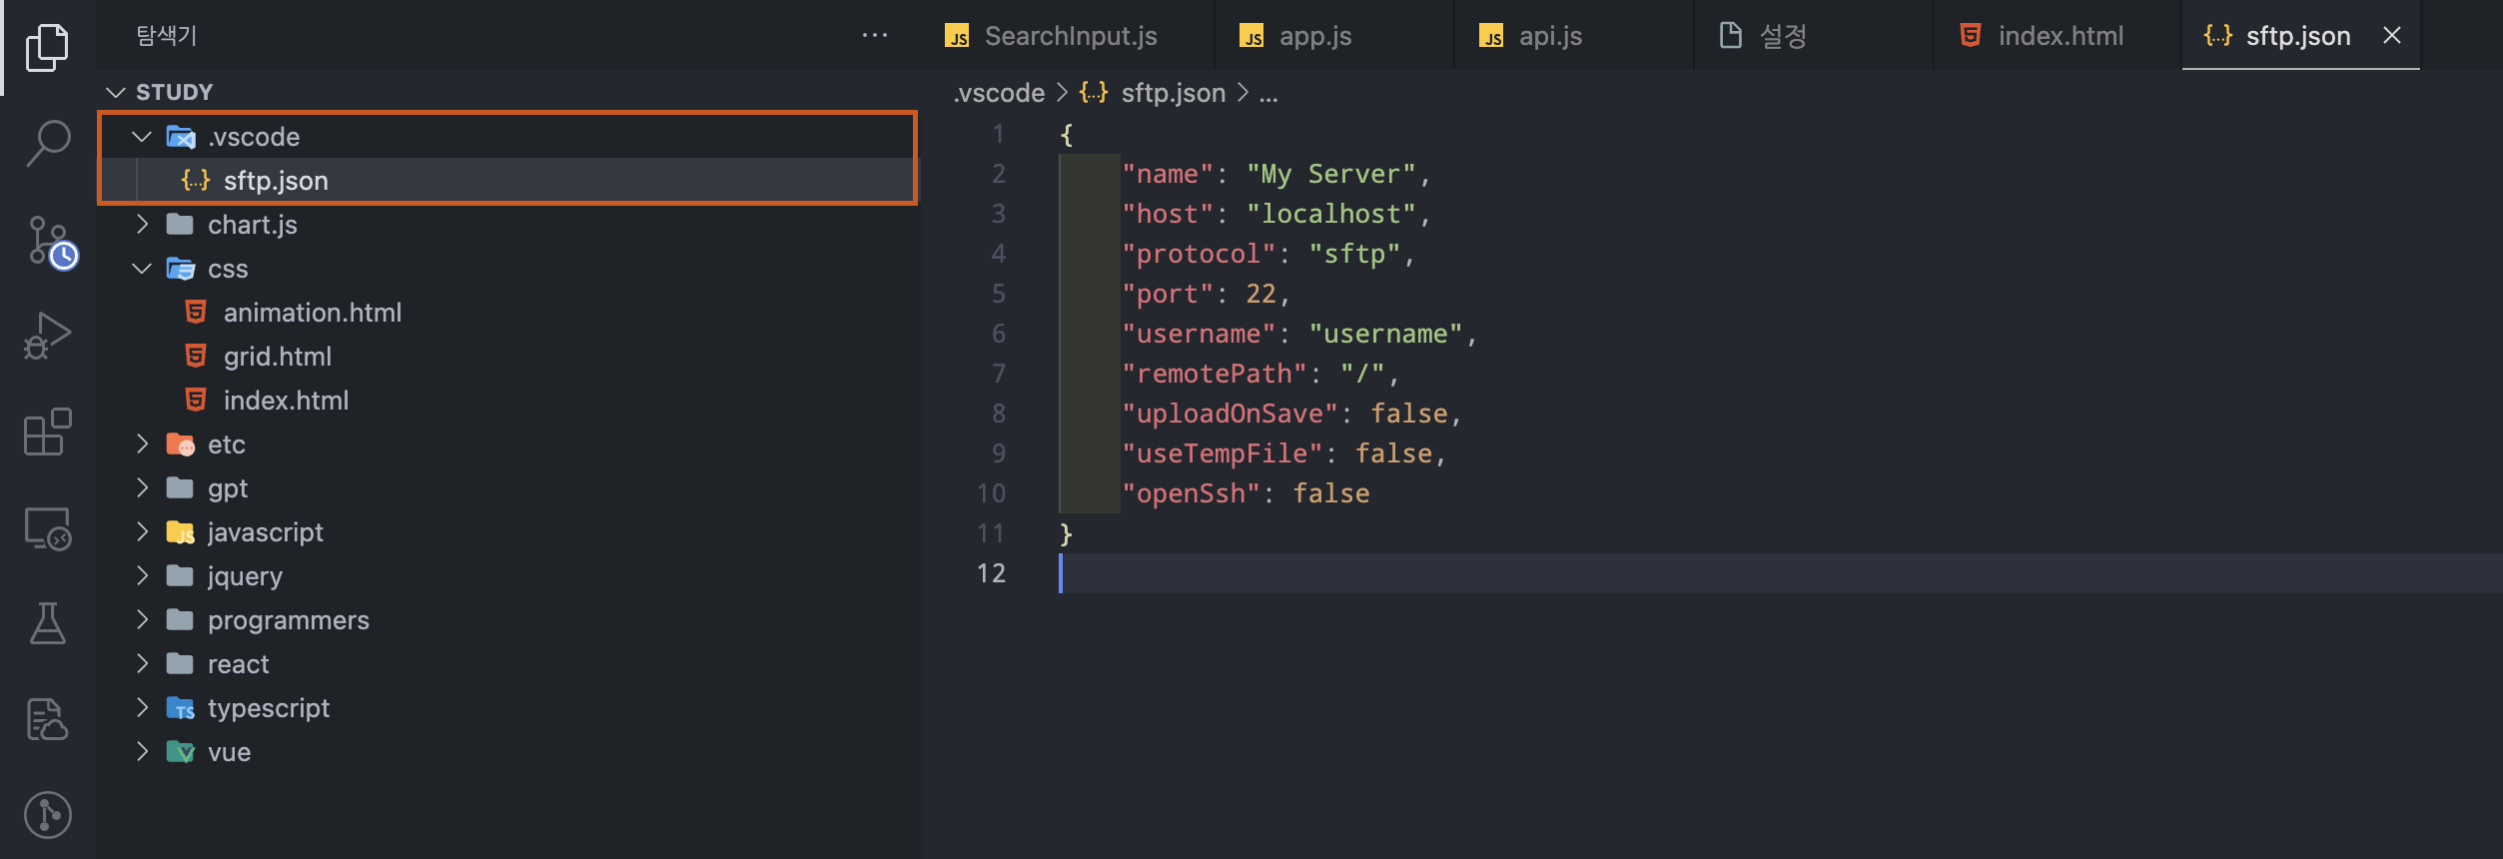This screenshot has width=2503, height=859.
Task: Open the Git Graph icon at bottom of activity bar
Action: (47, 815)
